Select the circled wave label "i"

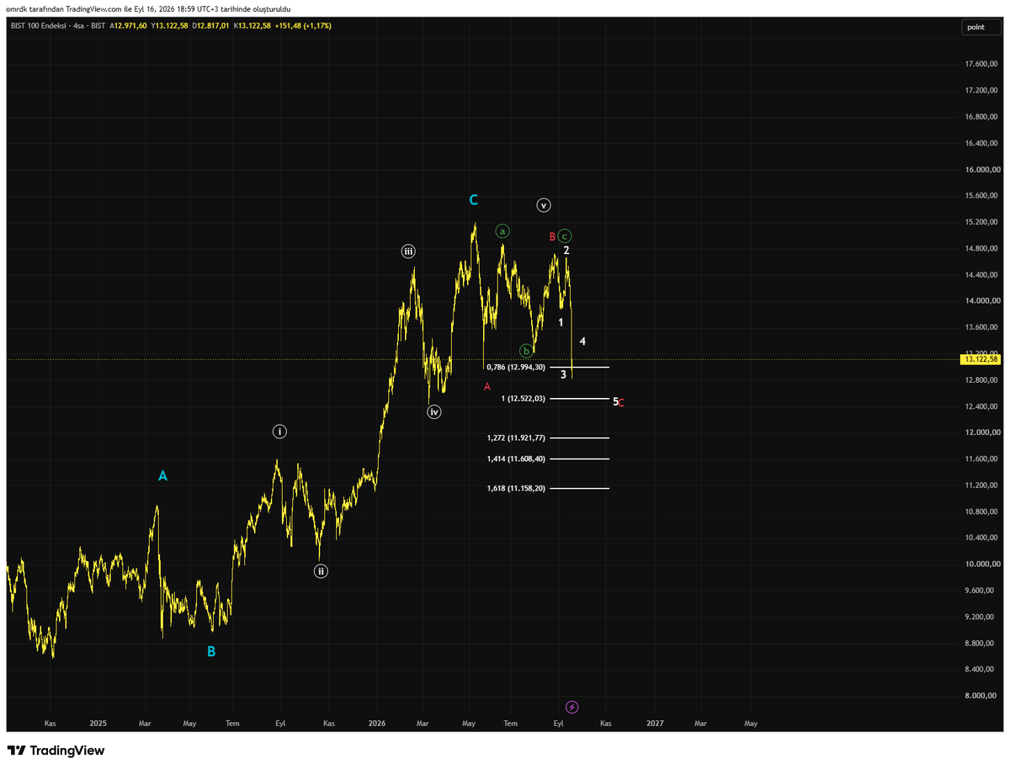click(279, 432)
